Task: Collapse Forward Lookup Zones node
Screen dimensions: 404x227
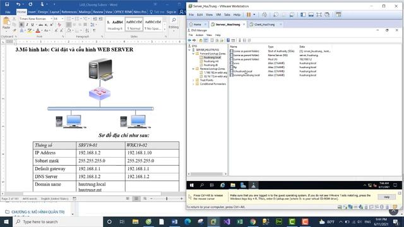Action: click(193, 54)
